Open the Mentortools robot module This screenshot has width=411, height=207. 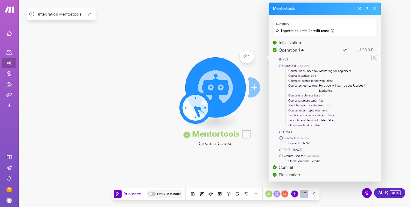216,87
